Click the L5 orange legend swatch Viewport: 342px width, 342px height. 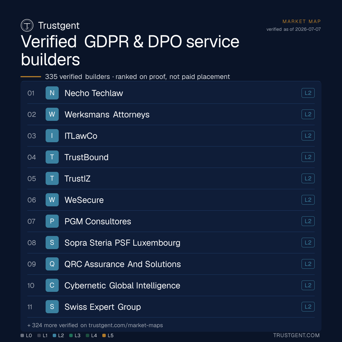point(104,335)
